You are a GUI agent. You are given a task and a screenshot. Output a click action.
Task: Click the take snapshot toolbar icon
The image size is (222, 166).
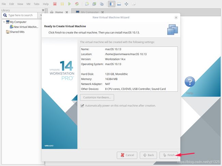point(87,4)
